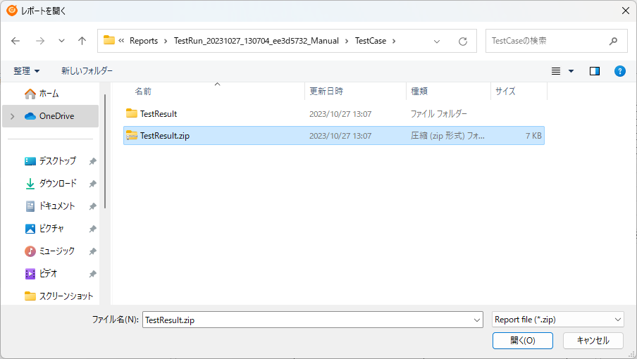Click 新しいフォルダー in the toolbar

click(87, 71)
